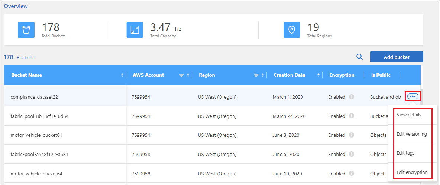The image size is (440, 185).
Task: Sort by Creation Date column arrows
Action: (318, 75)
